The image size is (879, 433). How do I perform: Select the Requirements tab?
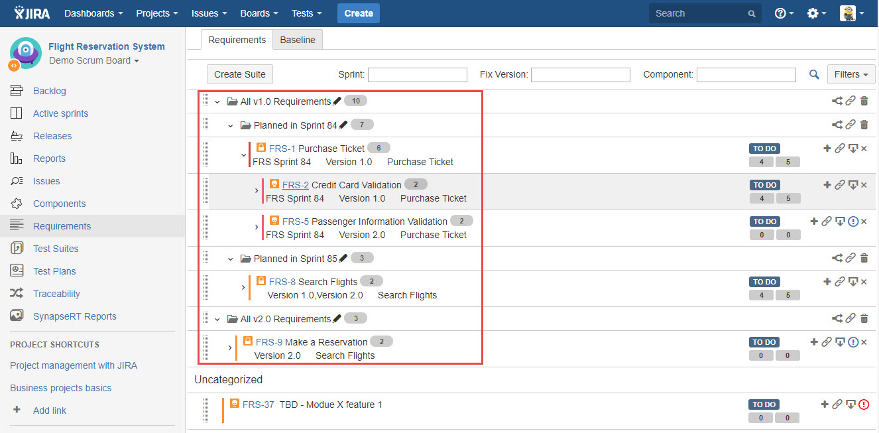pos(237,40)
